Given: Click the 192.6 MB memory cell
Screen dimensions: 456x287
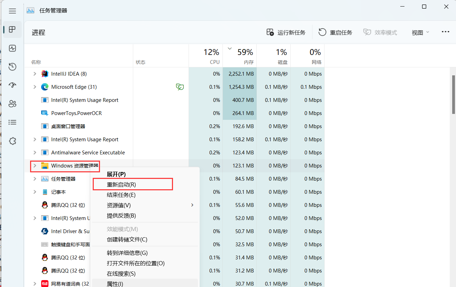Looking at the screenshot, I should click(x=240, y=126).
